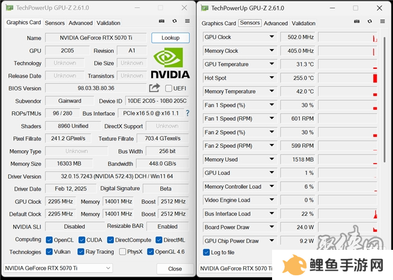Expand the Fan 1 Speed (RPM) dropdown
393x280 pixels.
click(x=271, y=118)
